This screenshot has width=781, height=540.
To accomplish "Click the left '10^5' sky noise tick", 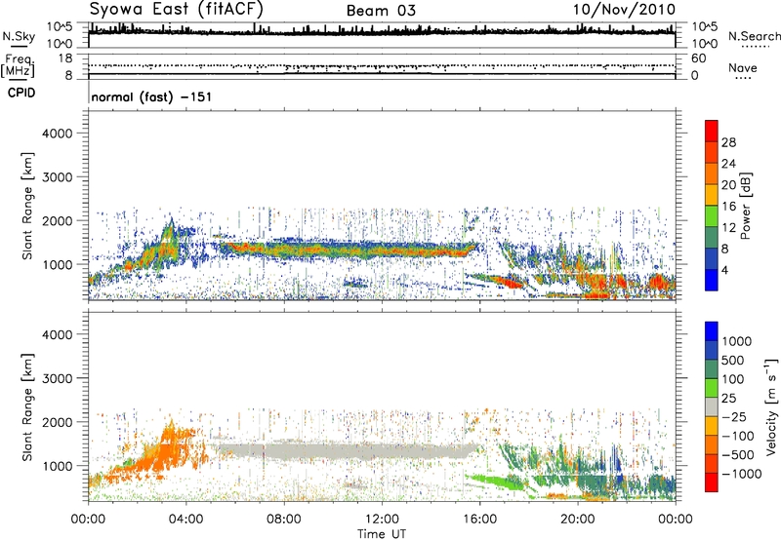I will tap(60, 27).
